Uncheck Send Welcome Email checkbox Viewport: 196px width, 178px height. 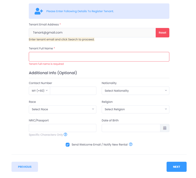click(x=68, y=145)
